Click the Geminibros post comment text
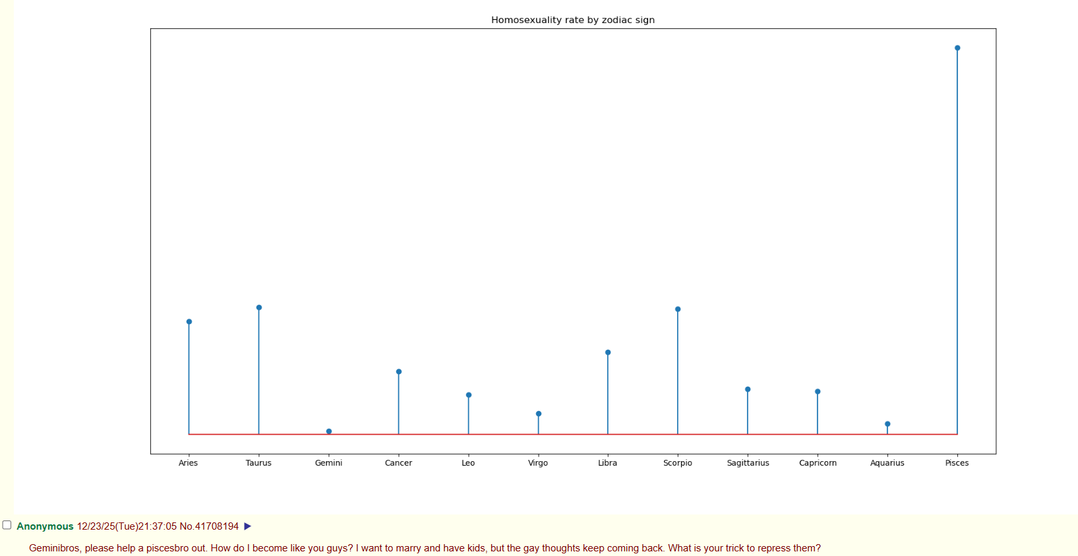 pyautogui.click(x=425, y=548)
